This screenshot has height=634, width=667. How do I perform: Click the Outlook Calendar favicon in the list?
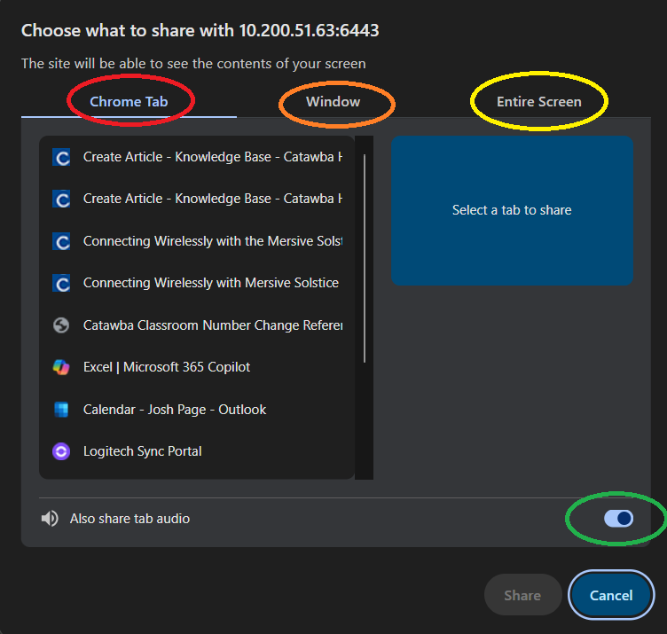(61, 410)
